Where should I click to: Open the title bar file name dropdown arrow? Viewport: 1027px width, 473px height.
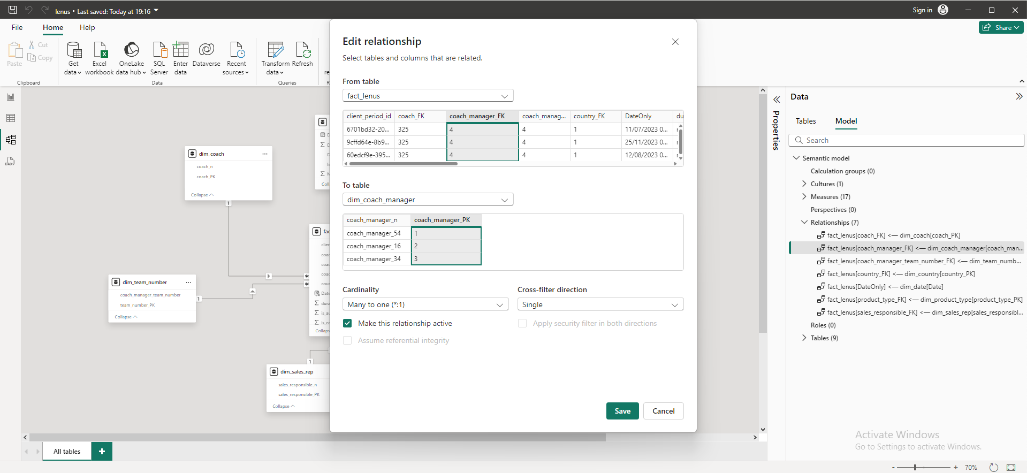click(156, 10)
